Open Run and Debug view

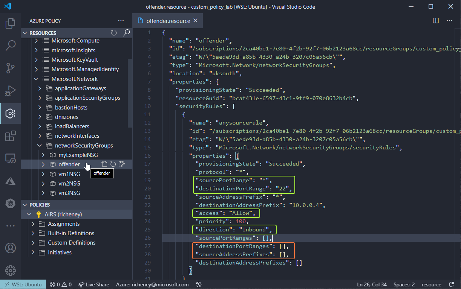coord(10,91)
